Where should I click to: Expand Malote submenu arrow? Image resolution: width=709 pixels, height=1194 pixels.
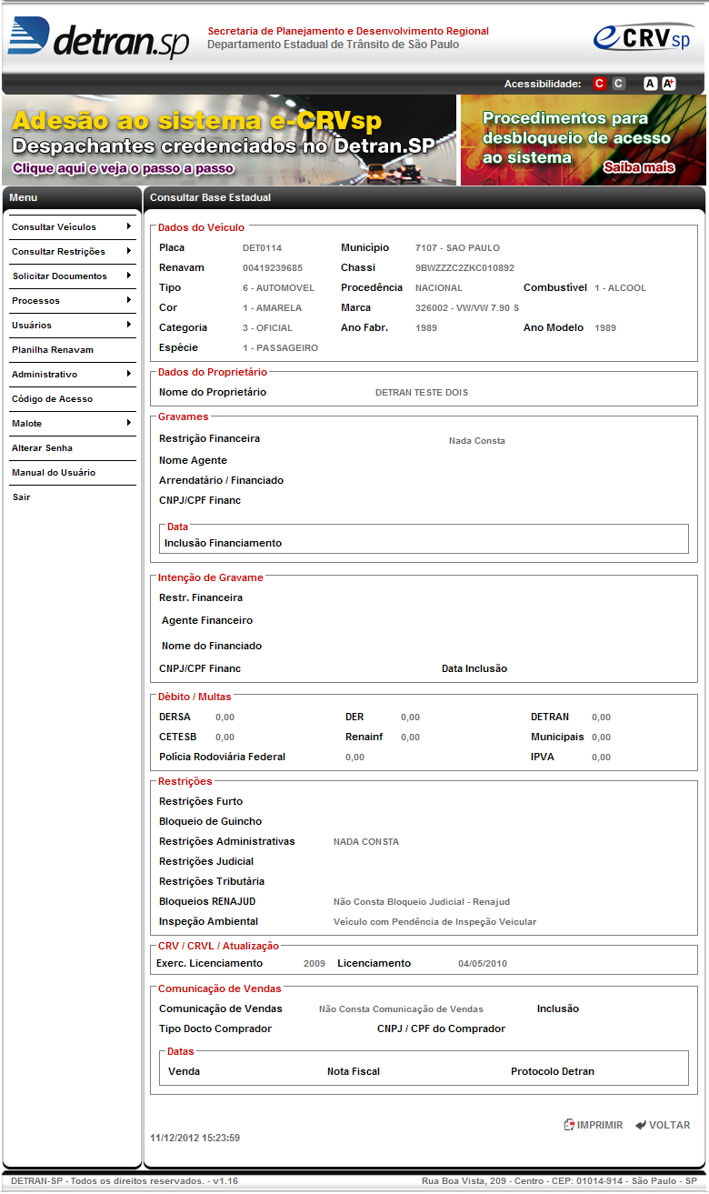[129, 423]
